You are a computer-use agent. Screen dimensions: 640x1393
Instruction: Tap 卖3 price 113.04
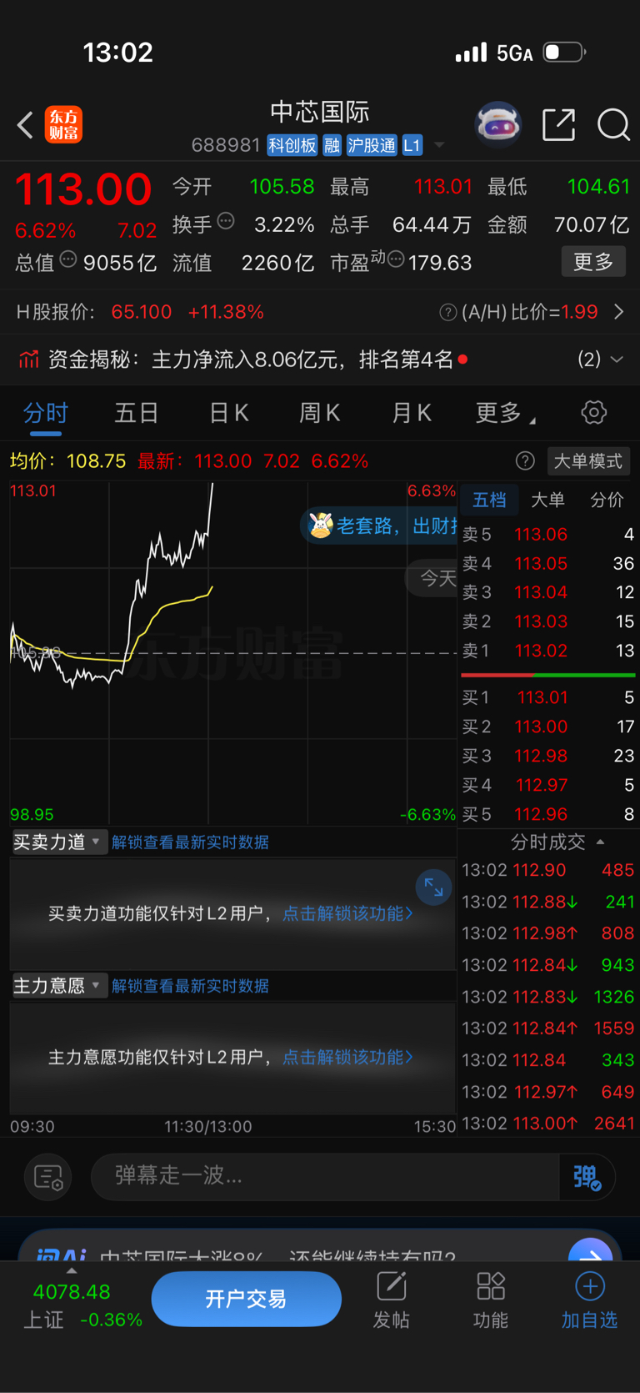[541, 592]
